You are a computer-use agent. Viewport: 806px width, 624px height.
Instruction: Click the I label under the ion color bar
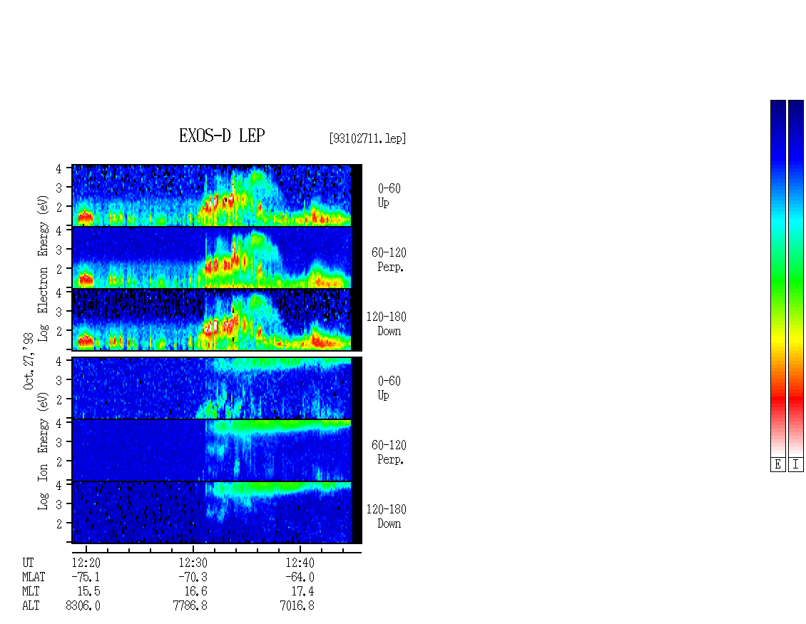796,465
